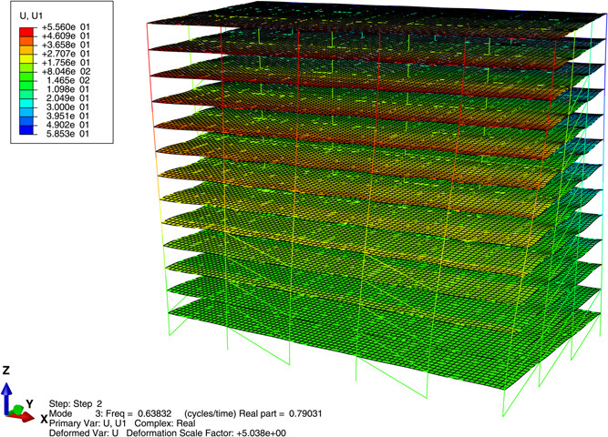Click the 'Complex: Real' text
Image resolution: width=608 pixels, height=437 pixels.
(165, 423)
